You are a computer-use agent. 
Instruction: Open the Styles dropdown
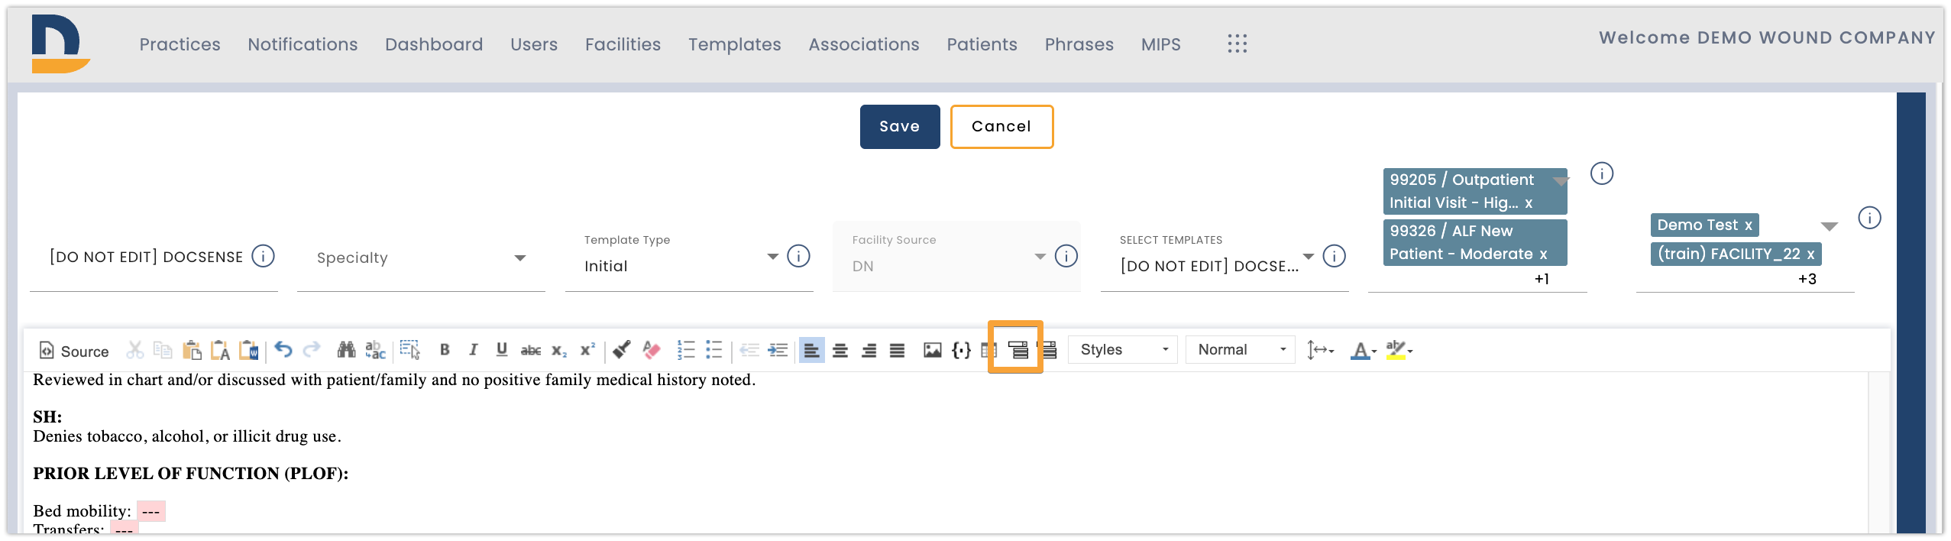tap(1123, 350)
